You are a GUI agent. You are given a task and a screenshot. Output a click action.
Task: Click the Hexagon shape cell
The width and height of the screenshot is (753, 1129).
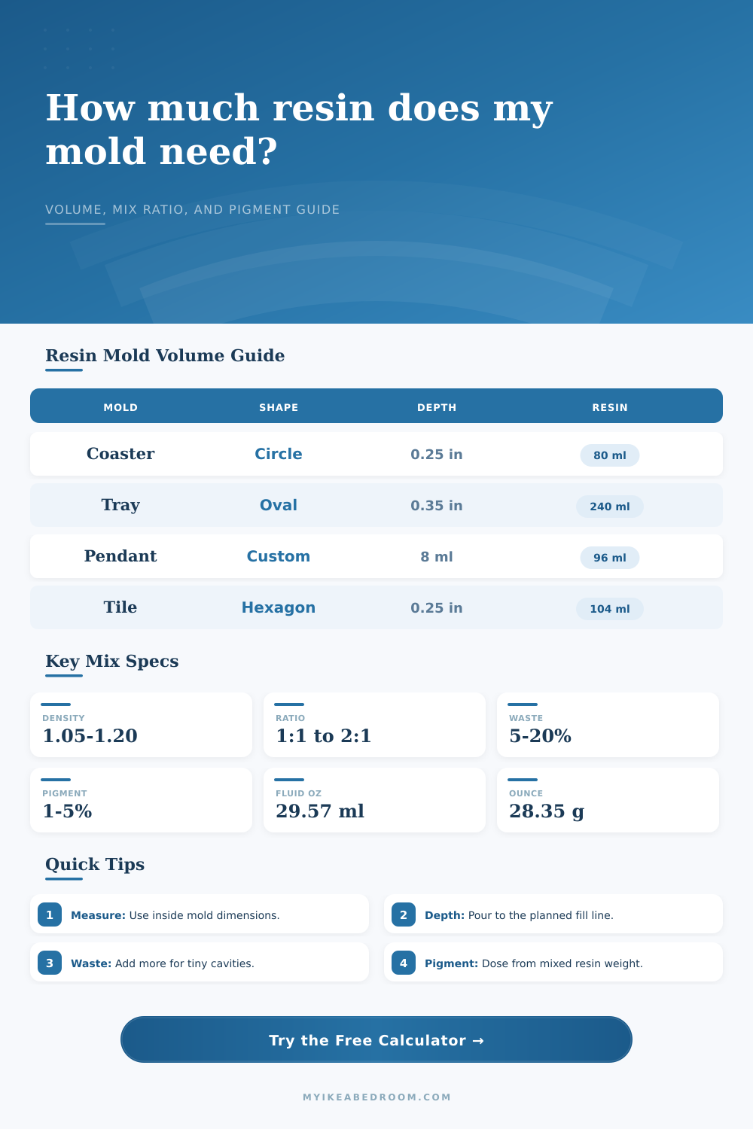[x=279, y=607]
